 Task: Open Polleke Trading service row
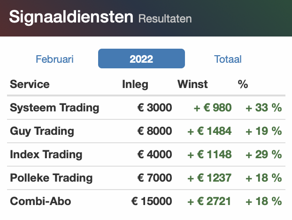(146, 178)
